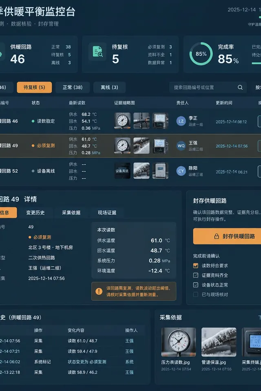The height and width of the screenshot is (391, 261).
Task: Click the 必须复测 status in row 49
Action: 43,146
